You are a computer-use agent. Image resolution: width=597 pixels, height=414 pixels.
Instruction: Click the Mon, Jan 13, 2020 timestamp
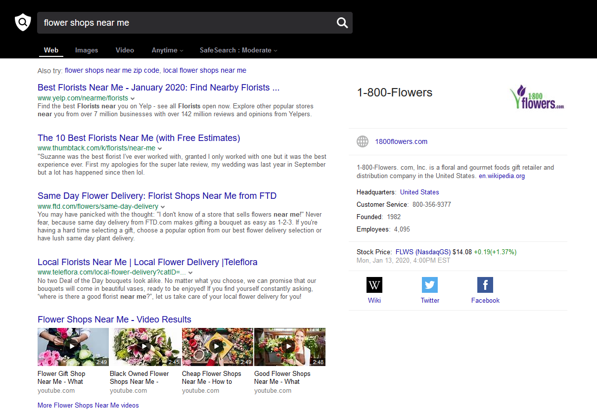point(404,260)
